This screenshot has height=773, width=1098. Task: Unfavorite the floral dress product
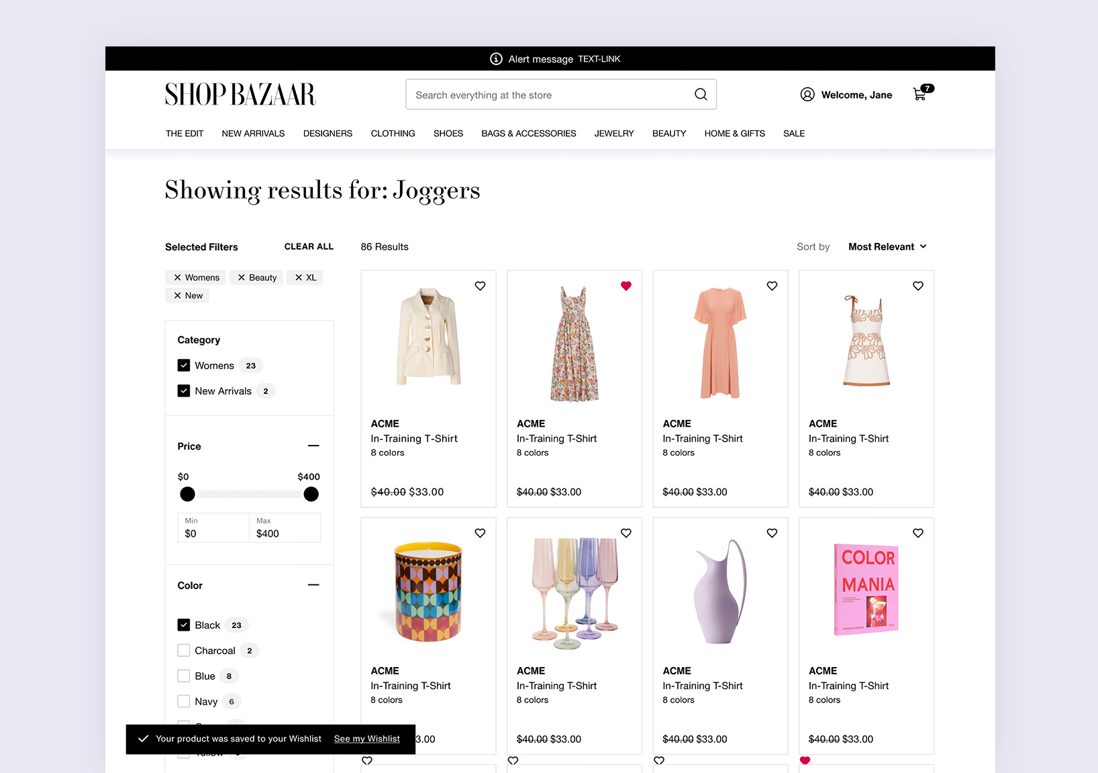626,286
